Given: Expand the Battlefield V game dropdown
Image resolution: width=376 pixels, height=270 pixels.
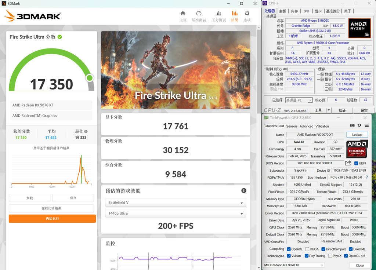Looking at the screenshot, I should pyautogui.click(x=176, y=203).
